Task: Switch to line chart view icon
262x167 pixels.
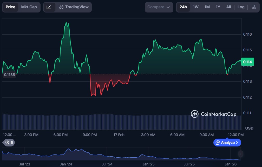Action: click(x=49, y=7)
